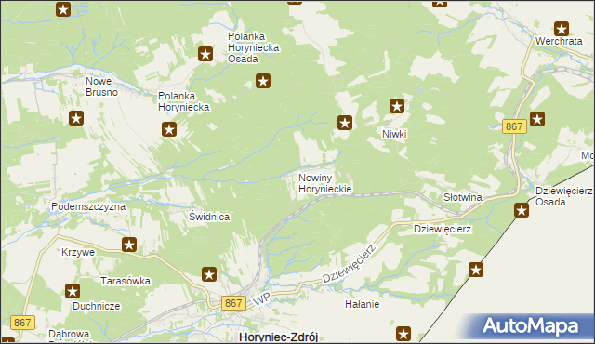Click the star marker west of Nowe Brusno
The width and height of the screenshot is (595, 344).
point(63,9)
